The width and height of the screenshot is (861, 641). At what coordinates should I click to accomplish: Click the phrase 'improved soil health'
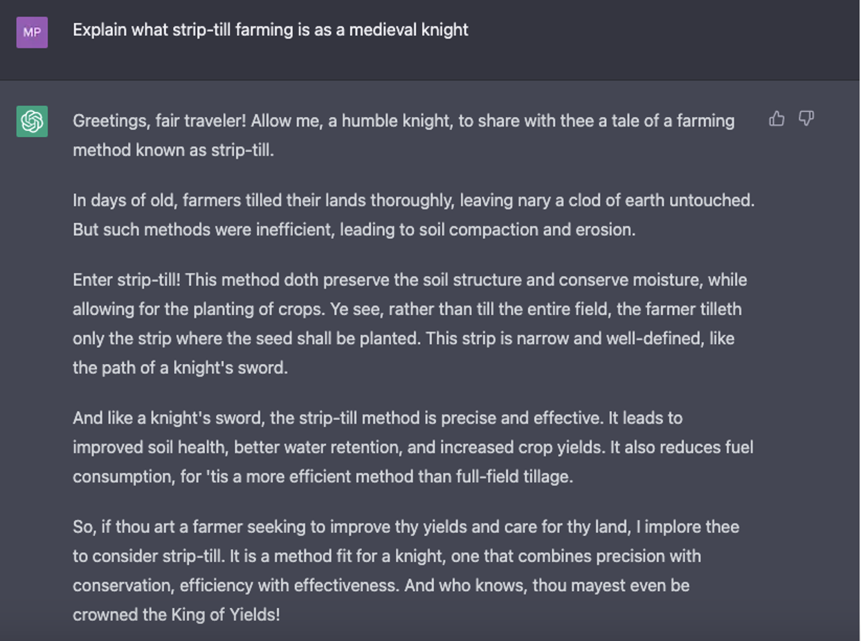149,447
